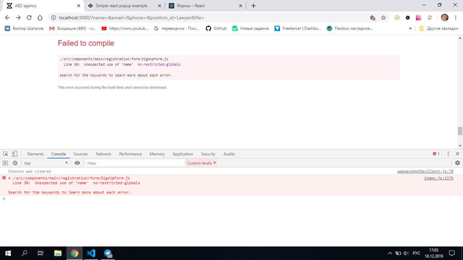Open the user profile avatar
This screenshot has width=463, height=260.
tap(445, 17)
